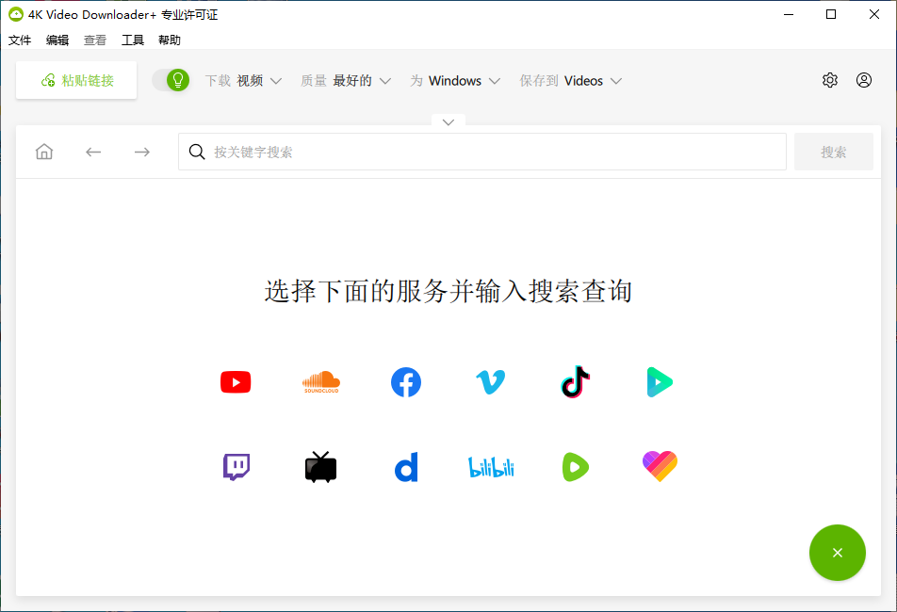Open the 编辑 menu
The width and height of the screenshot is (897, 612).
click(x=57, y=40)
